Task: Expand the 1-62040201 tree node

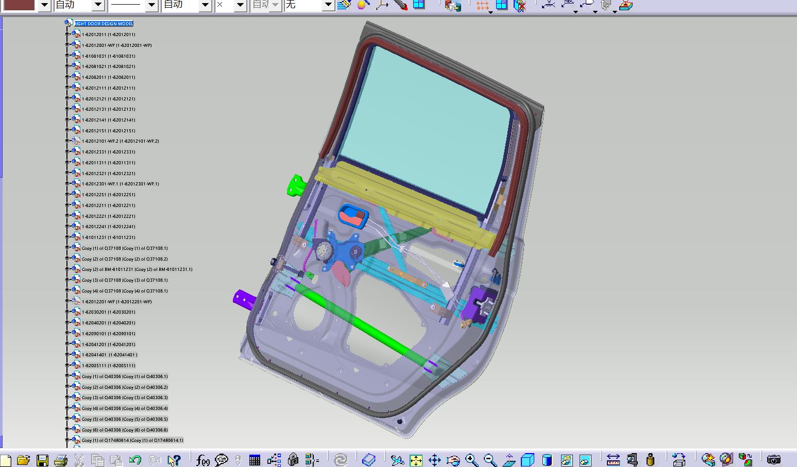Action: 67,322
